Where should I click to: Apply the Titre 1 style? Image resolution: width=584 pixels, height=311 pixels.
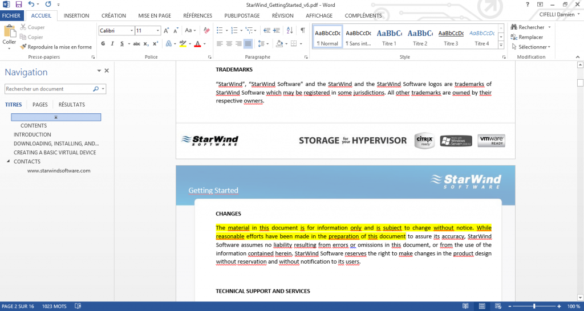tap(389, 38)
